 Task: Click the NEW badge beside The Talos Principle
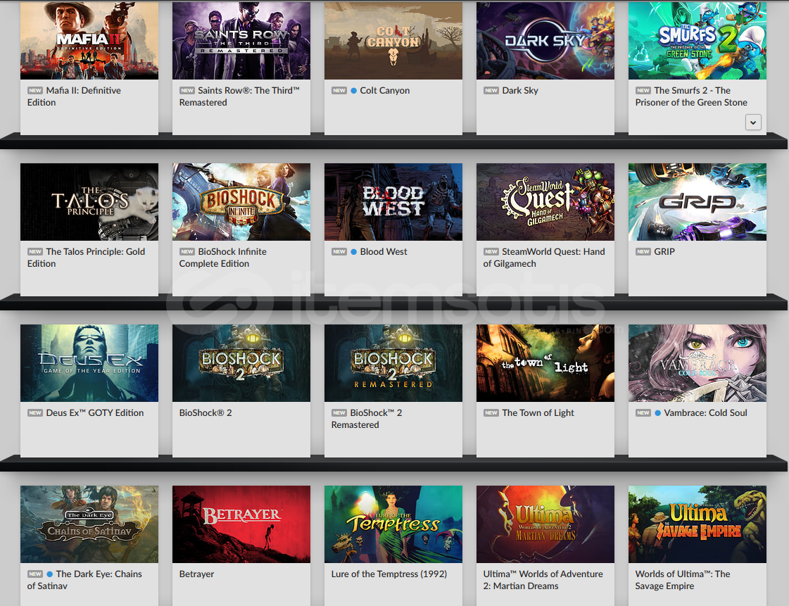click(x=35, y=252)
